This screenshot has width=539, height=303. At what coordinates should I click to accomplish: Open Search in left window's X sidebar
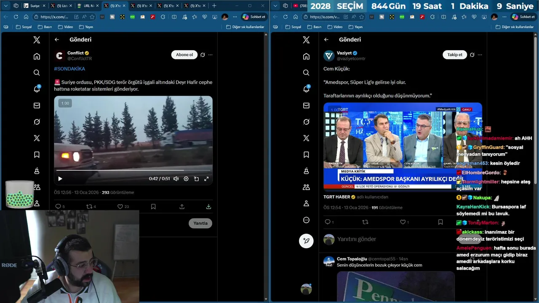[x=37, y=73]
